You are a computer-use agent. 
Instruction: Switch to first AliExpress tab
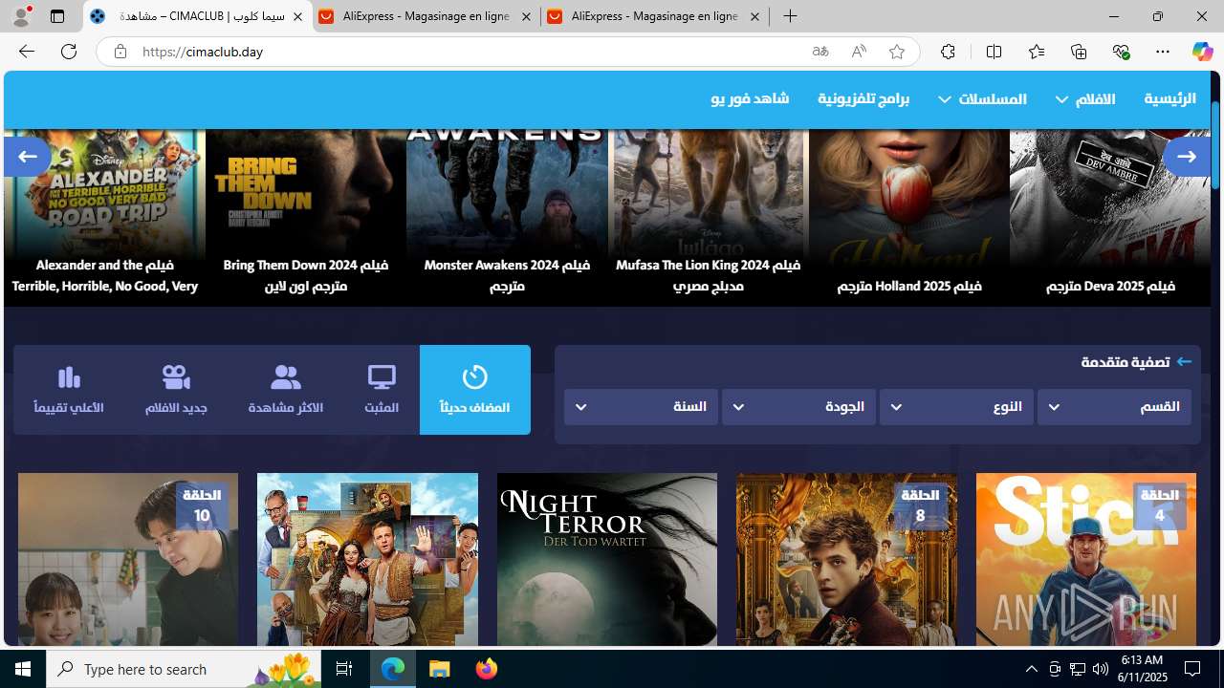tap(426, 17)
